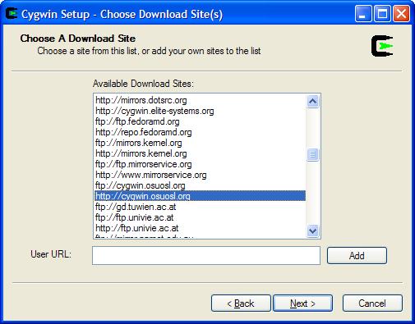415x324 pixels.
Task: Maximize the Cygwin Setup window
Action: 382,14
